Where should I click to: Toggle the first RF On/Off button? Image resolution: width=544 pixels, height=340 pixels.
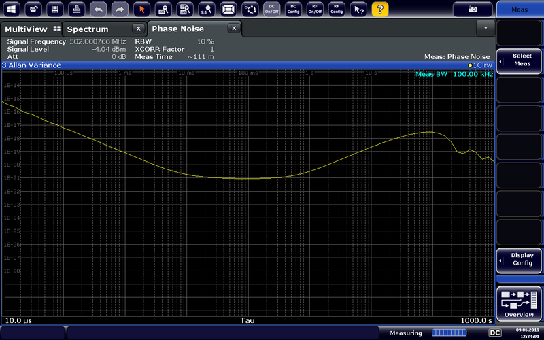click(315, 9)
